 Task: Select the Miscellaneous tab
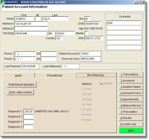(96, 75)
